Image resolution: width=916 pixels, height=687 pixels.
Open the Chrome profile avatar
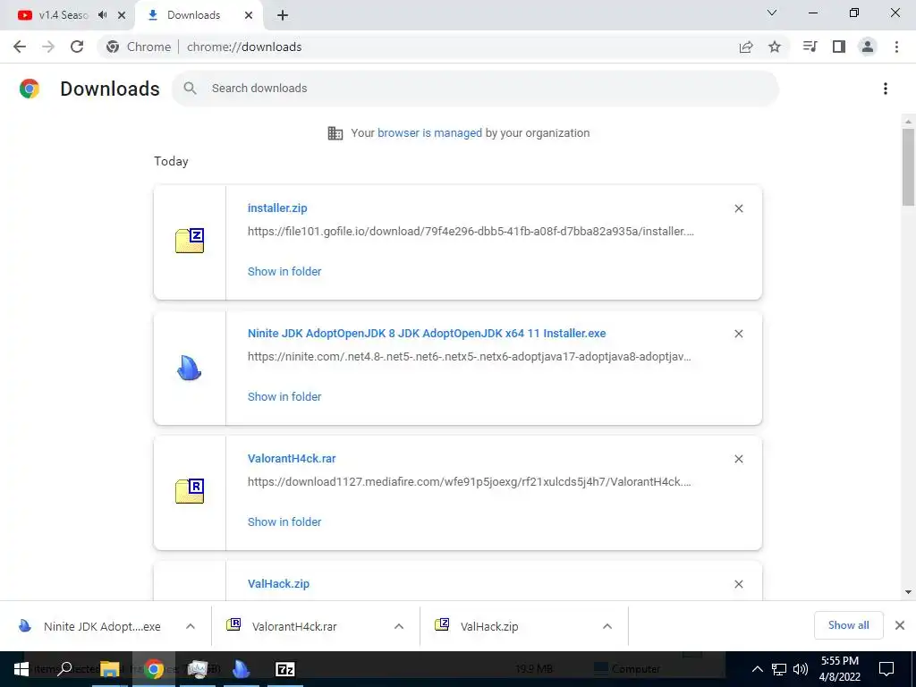pyautogui.click(x=868, y=47)
